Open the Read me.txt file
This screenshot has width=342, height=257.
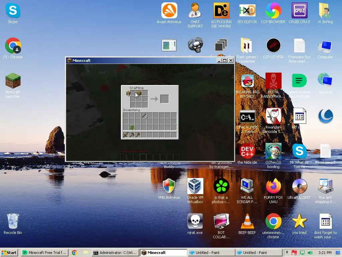click(325, 154)
